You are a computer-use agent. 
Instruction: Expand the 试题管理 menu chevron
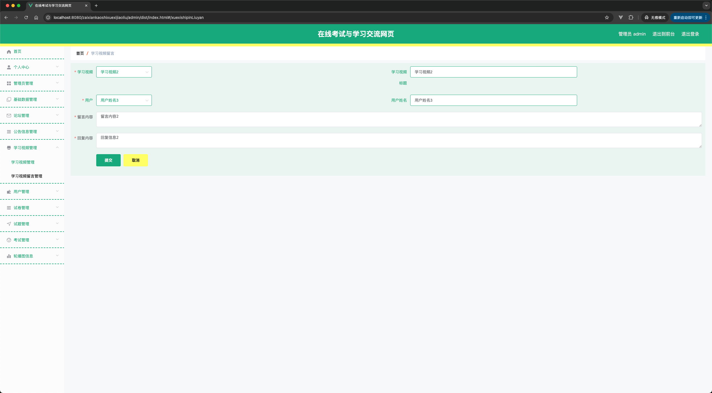(57, 223)
